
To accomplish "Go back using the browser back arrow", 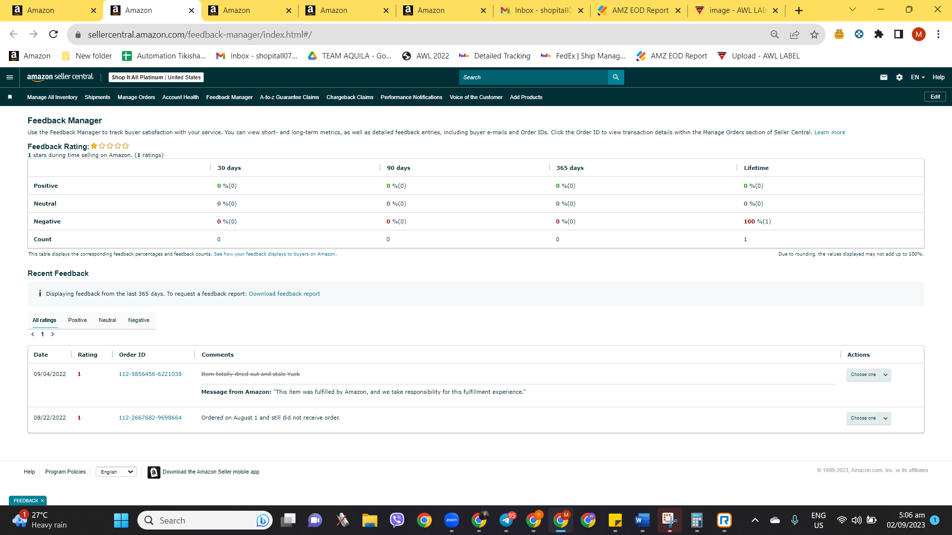I will pyautogui.click(x=13, y=34).
